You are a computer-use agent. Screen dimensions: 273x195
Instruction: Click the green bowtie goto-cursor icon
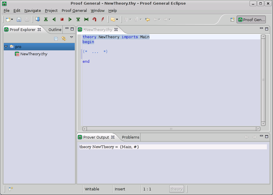click(86, 19)
